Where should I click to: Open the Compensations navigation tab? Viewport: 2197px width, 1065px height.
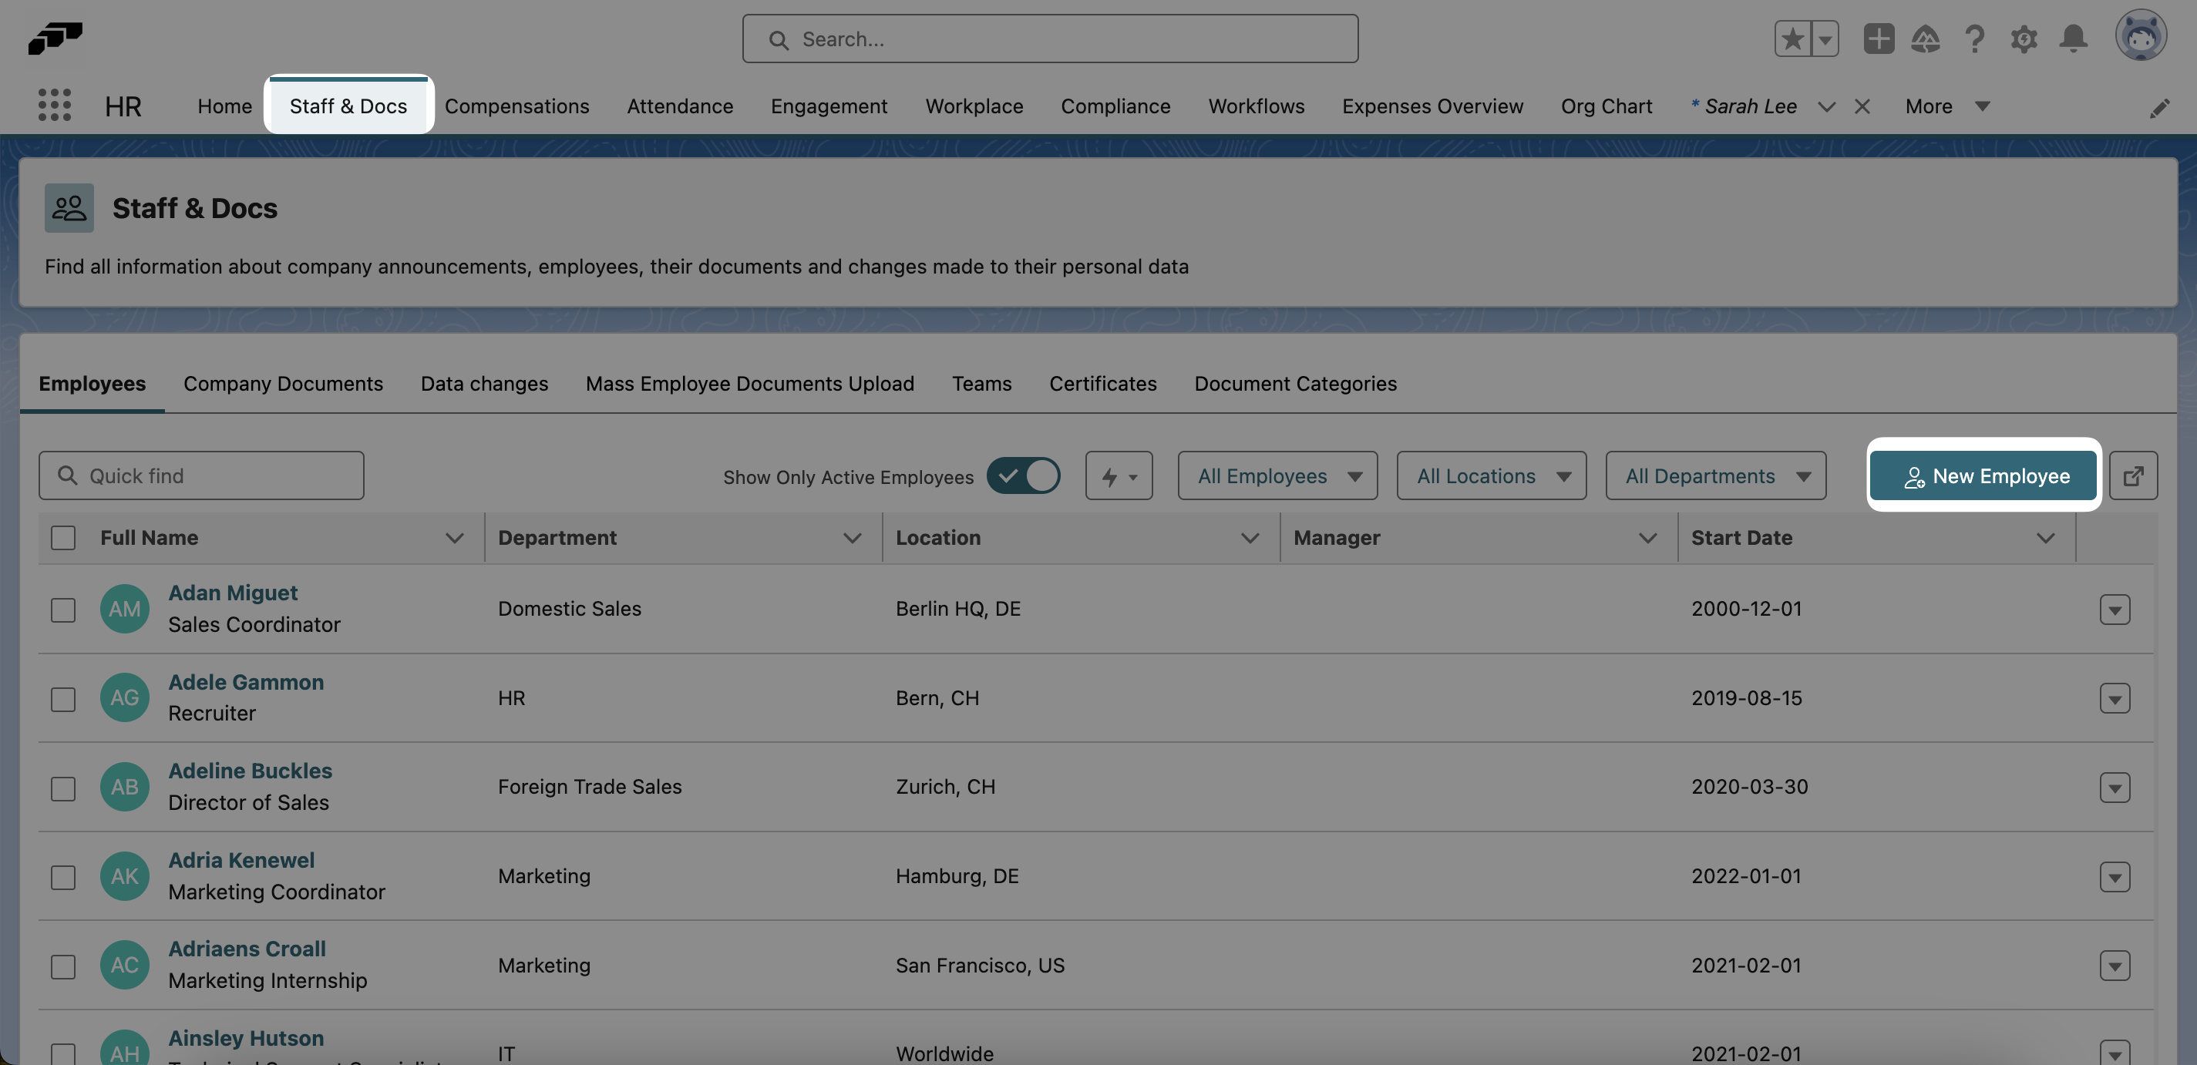point(516,106)
